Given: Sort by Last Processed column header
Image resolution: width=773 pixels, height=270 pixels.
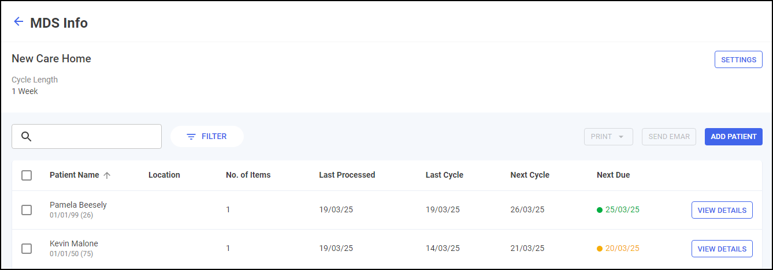Looking at the screenshot, I should (347, 175).
